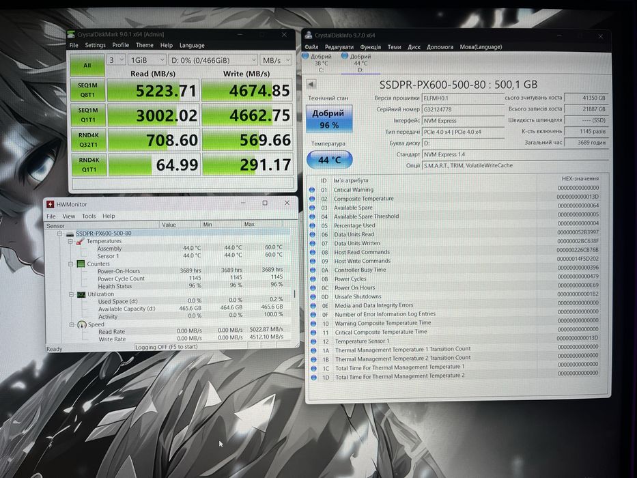Image resolution: width=637 pixels, height=478 pixels.
Task: Click the Power Cycles status dot
Action: point(313,279)
